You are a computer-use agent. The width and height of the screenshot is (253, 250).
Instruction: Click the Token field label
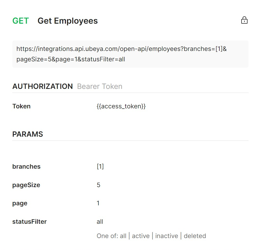pos(21,106)
